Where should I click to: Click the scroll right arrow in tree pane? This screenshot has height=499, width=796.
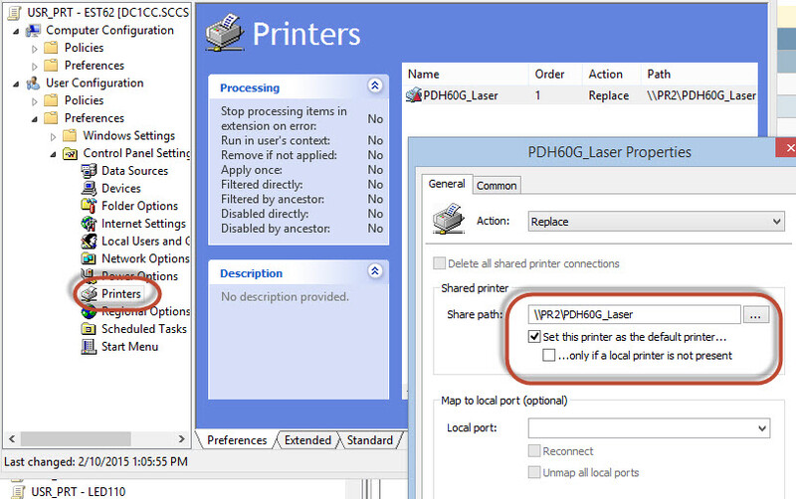[181, 438]
